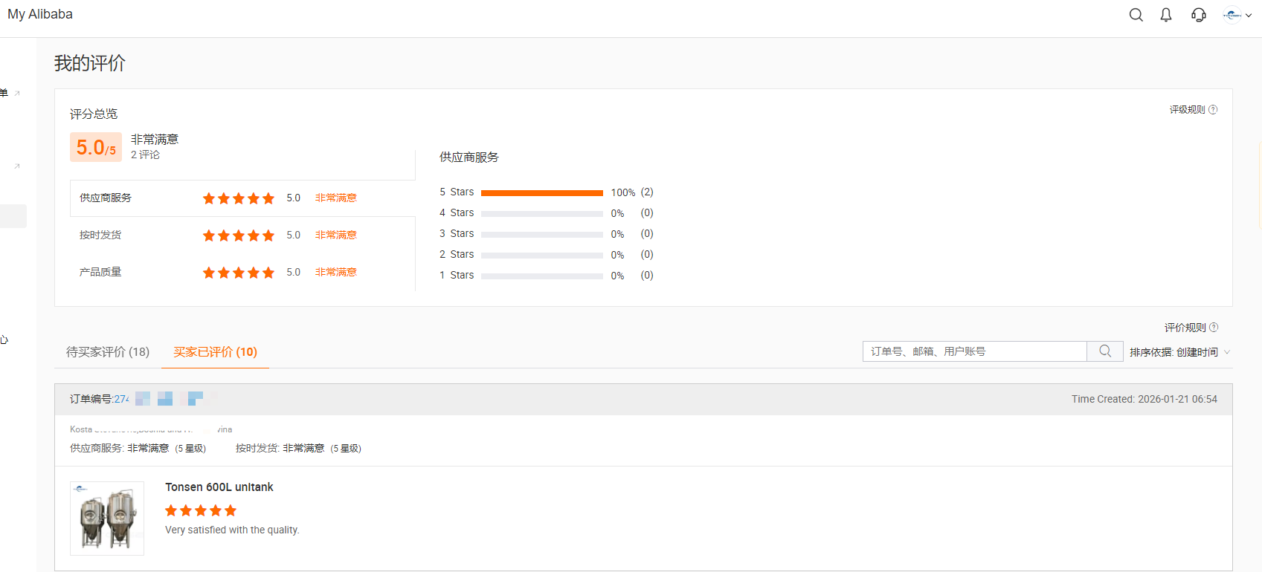Open the account avatar dropdown menu
The image size is (1262, 572).
1237,15
